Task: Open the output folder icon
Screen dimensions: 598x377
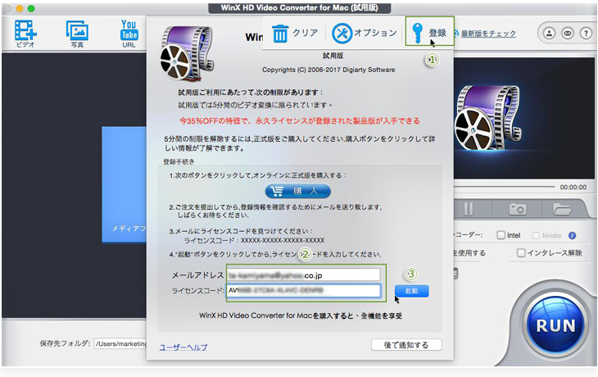Action: (x=562, y=209)
